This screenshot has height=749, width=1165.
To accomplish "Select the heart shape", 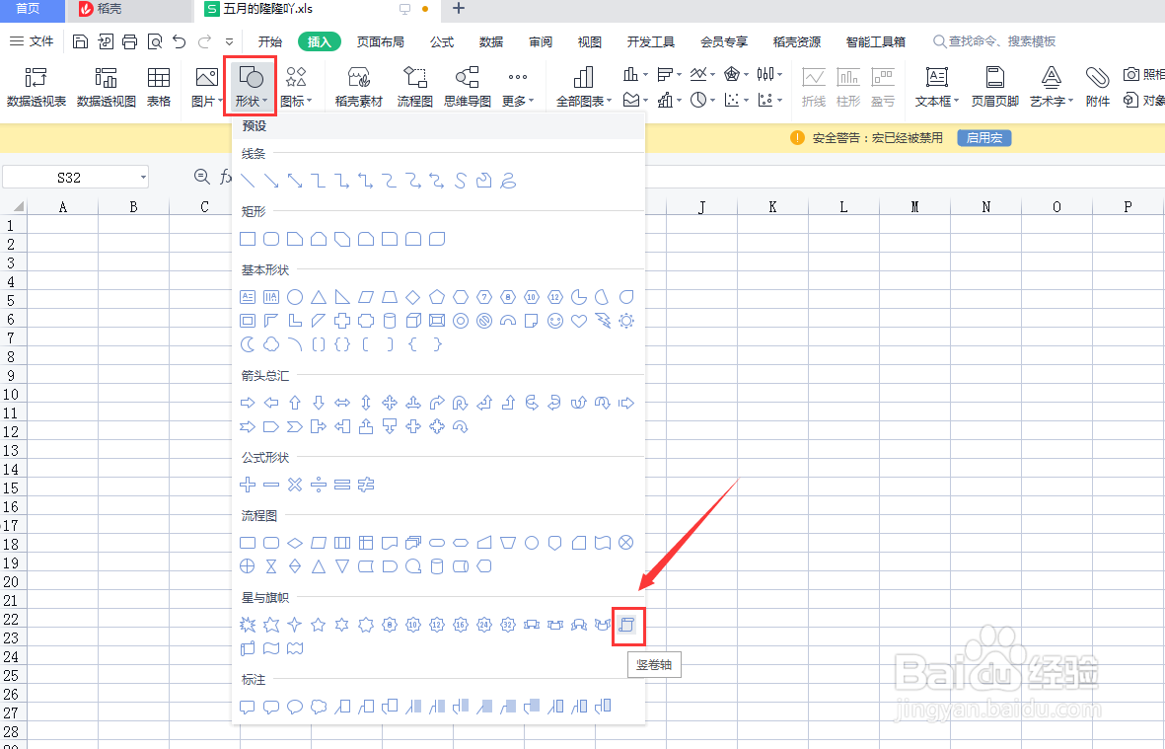I will click(579, 321).
